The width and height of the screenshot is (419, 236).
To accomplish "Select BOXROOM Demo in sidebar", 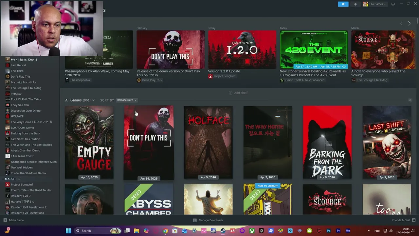I will (29, 128).
